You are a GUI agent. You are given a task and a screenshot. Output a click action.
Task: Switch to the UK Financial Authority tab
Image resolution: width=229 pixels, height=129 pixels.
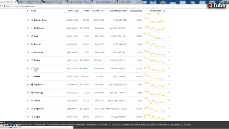point(104,2)
